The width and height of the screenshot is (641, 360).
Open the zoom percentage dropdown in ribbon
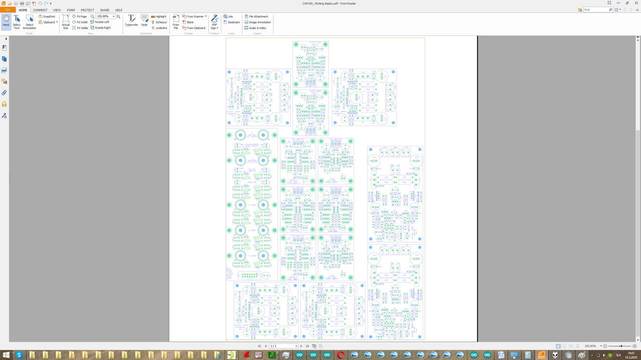114,16
